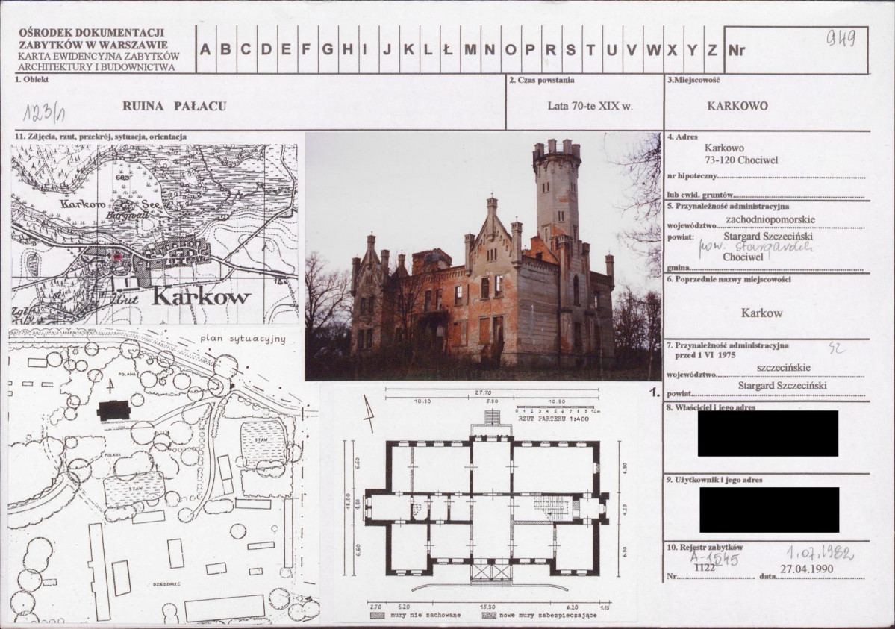The image size is (895, 629).
Task: Click 'zachodniopomorskie' województwo value
Action: tap(770, 219)
